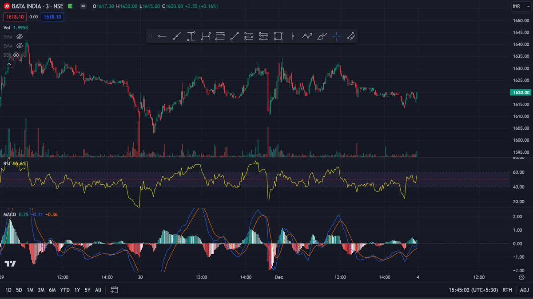
Task: Select the Vol indicator label
Action: [7, 27]
